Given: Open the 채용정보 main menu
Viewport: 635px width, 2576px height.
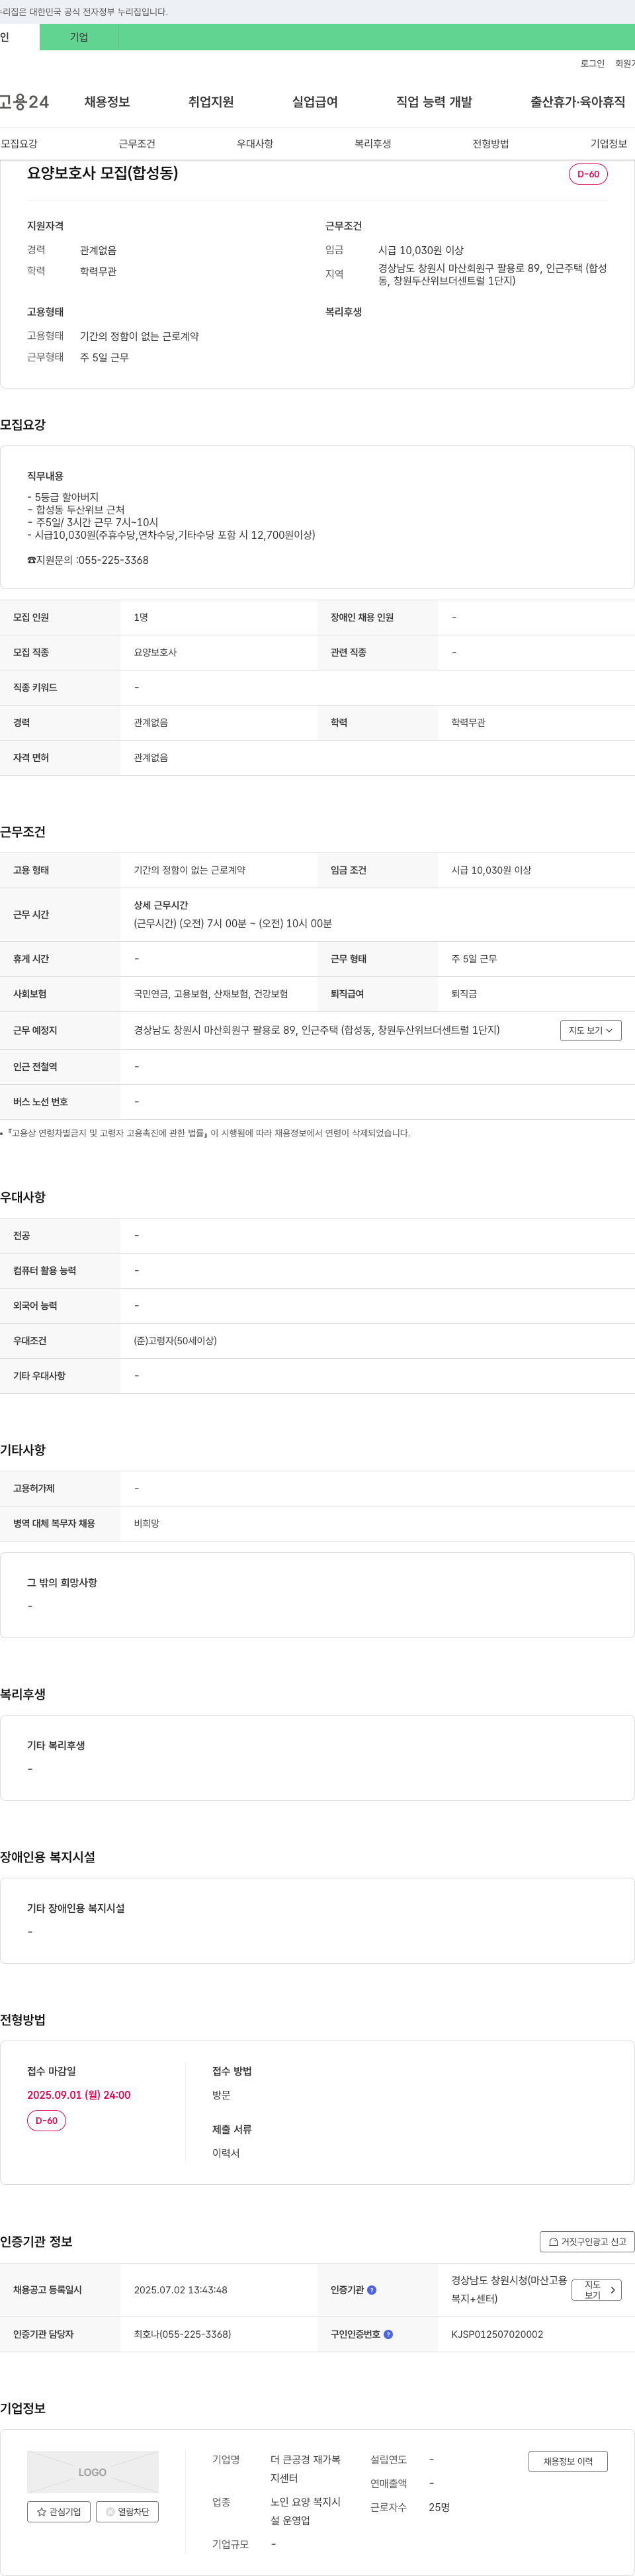Looking at the screenshot, I should click(107, 102).
